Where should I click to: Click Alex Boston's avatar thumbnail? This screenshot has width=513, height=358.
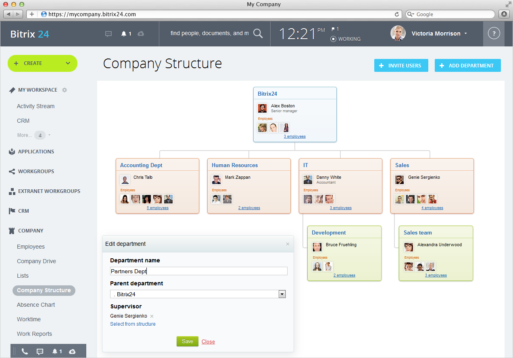click(262, 108)
